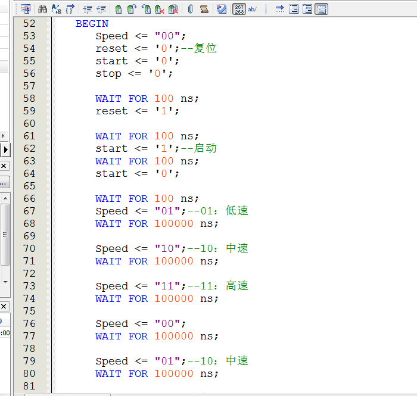Click Find matching delimiter braces icon
Image resolution: width=417 pixels, height=396 pixels.
point(70,9)
